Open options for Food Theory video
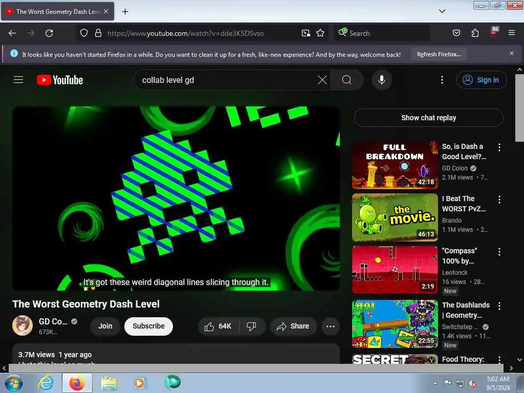 click(499, 359)
